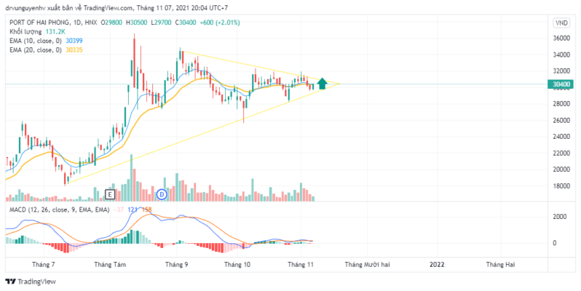
Task: Click the 1D interval label in the legend
Action: (77, 23)
